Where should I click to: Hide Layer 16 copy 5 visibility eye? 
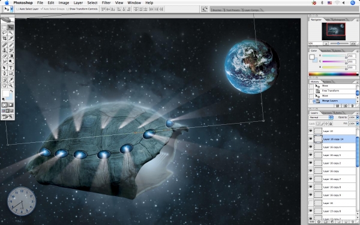pyautogui.click(x=311, y=155)
